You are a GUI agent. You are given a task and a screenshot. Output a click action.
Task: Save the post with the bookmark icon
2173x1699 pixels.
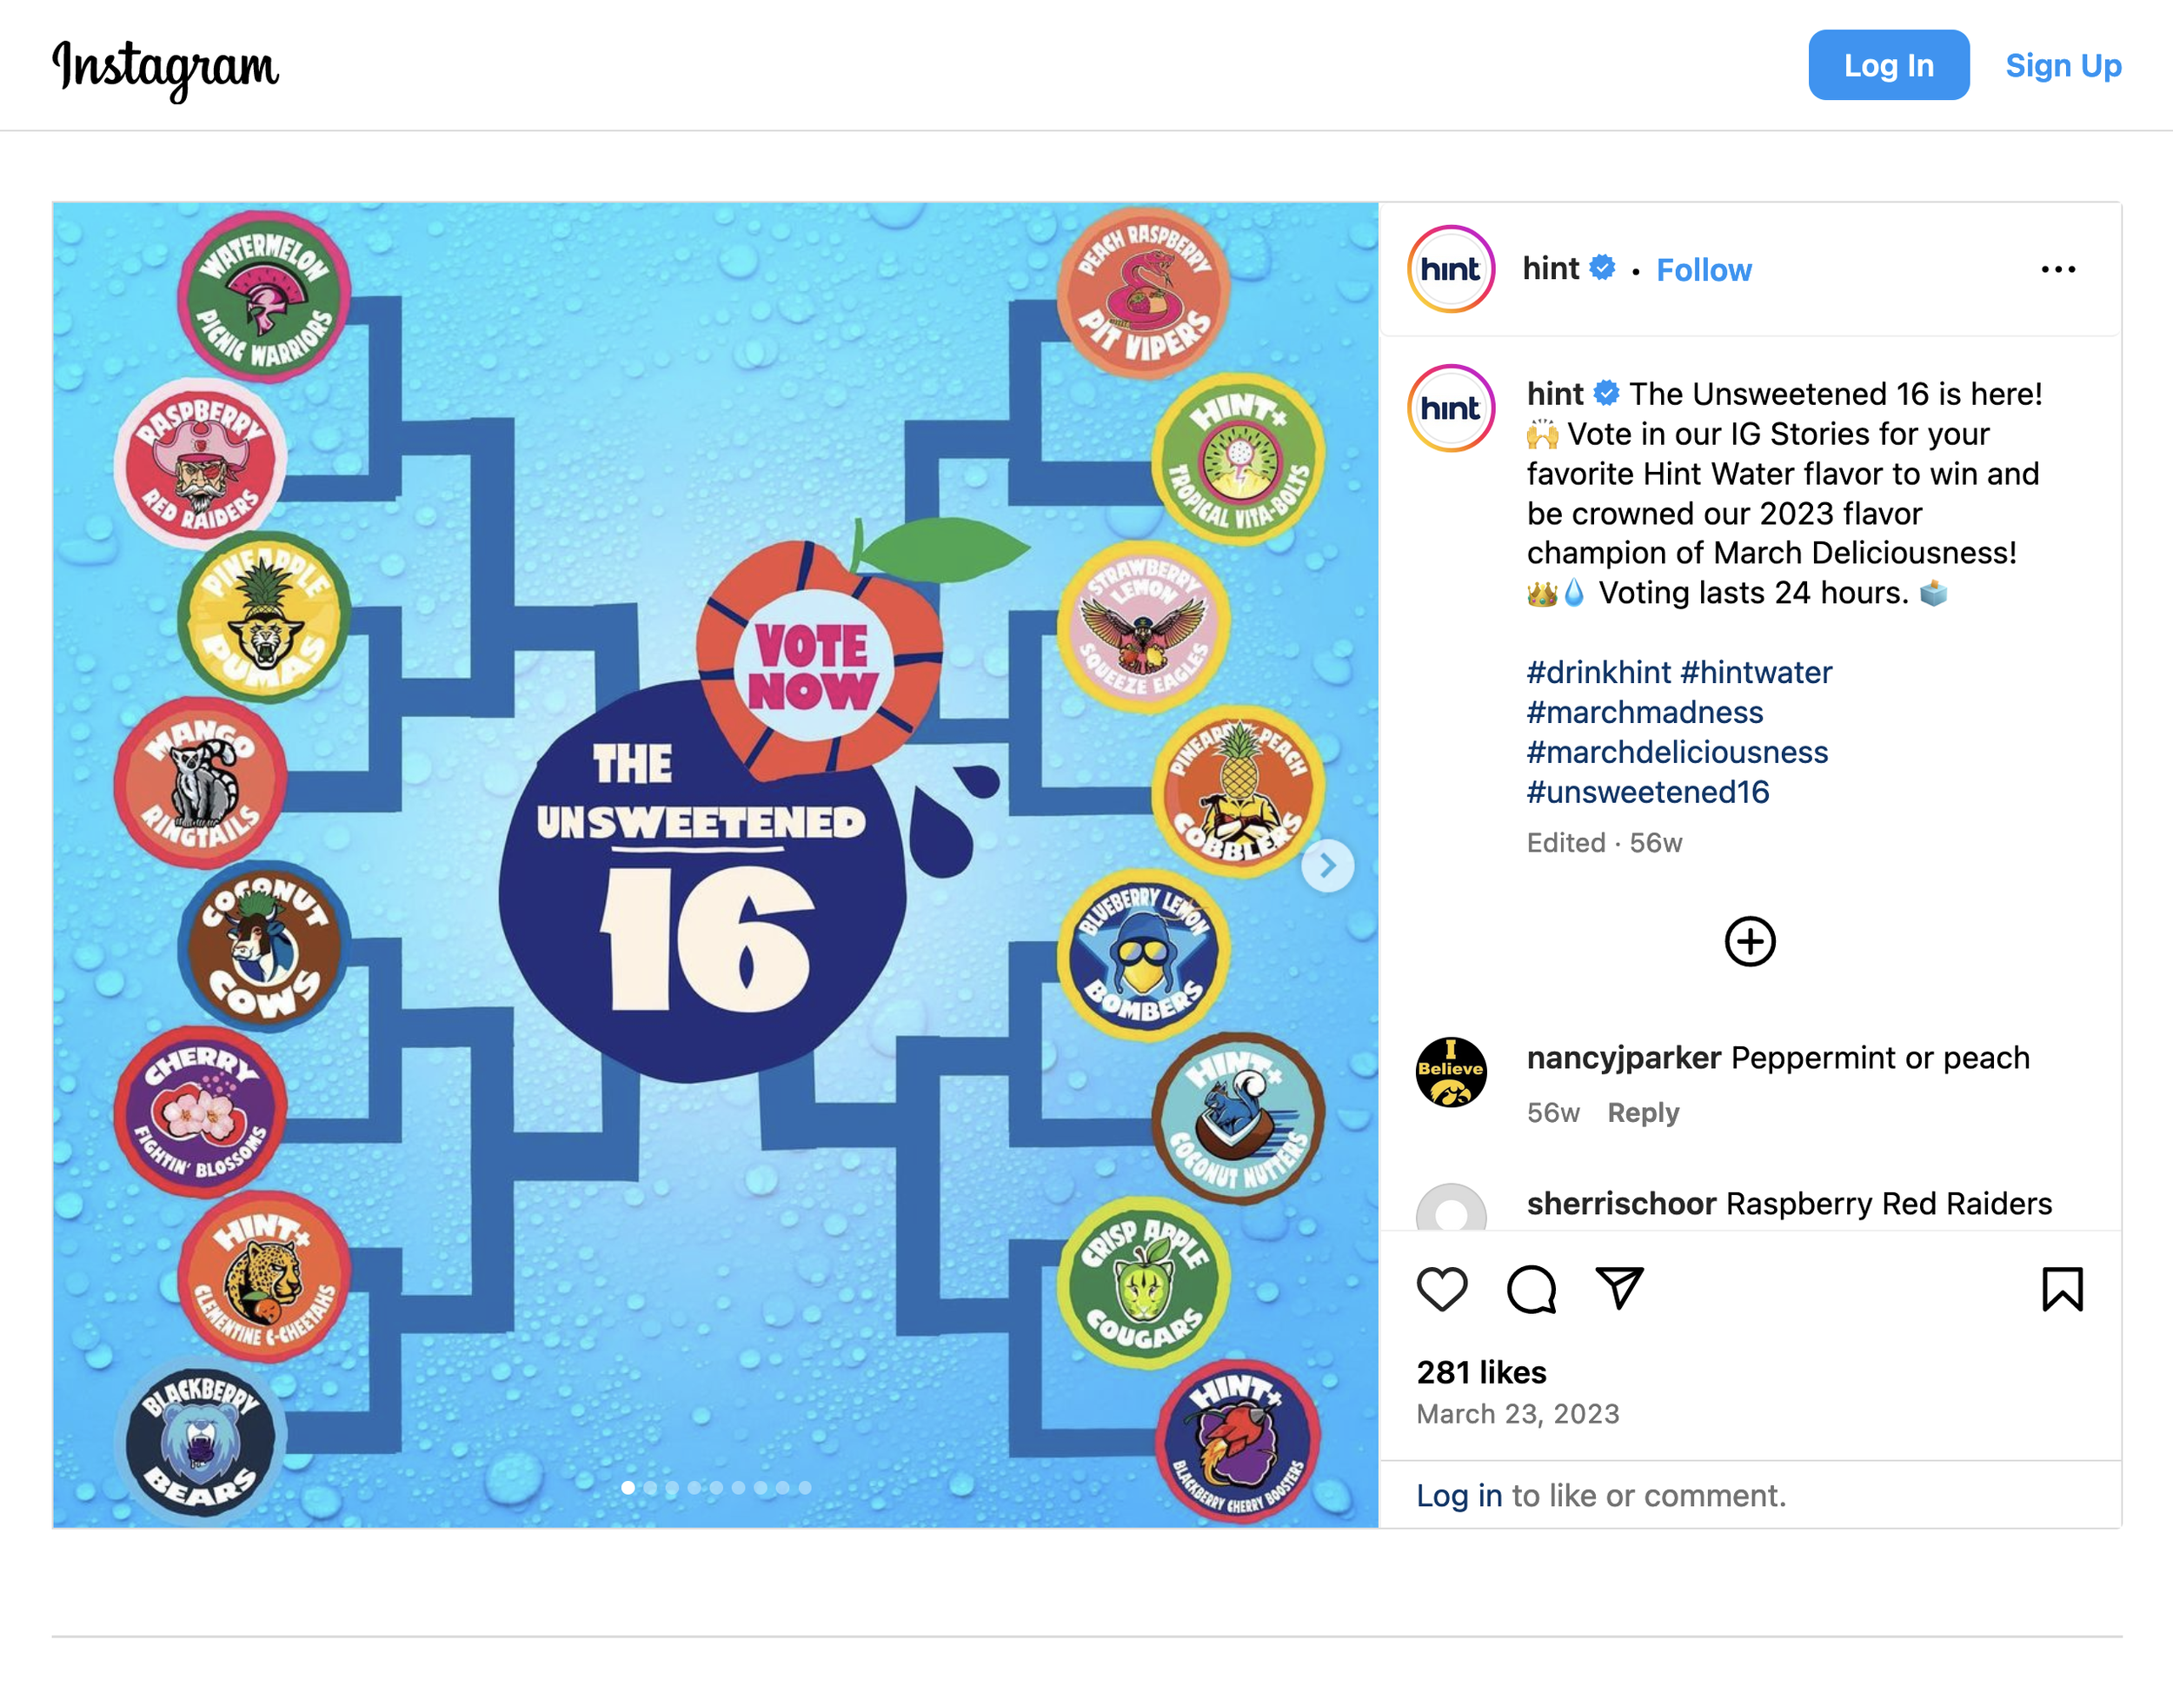pyautogui.click(x=2062, y=1289)
